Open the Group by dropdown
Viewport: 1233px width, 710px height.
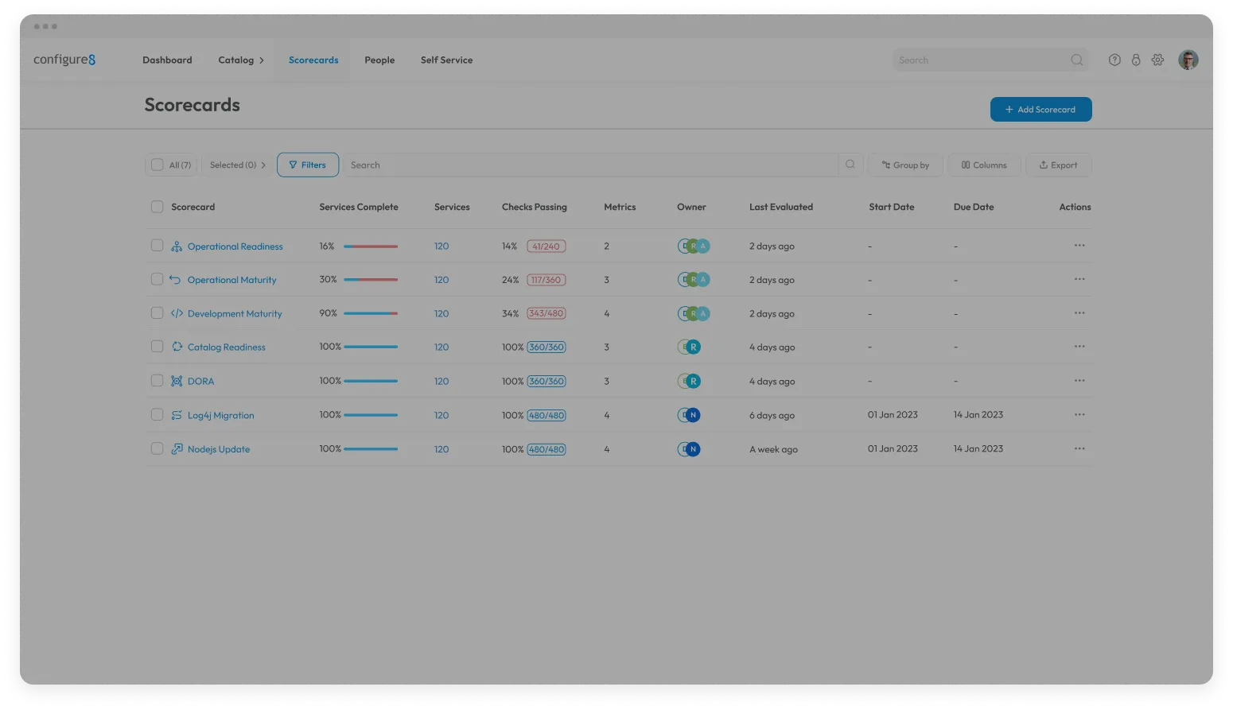click(x=905, y=165)
